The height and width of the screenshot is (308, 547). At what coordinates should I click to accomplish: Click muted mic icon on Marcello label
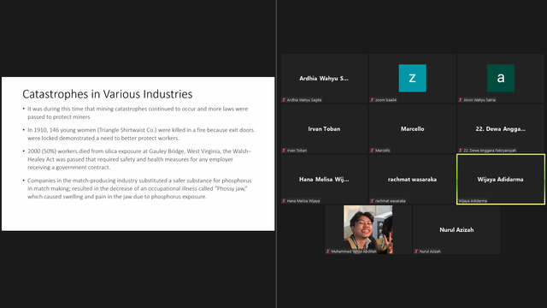pos(373,151)
